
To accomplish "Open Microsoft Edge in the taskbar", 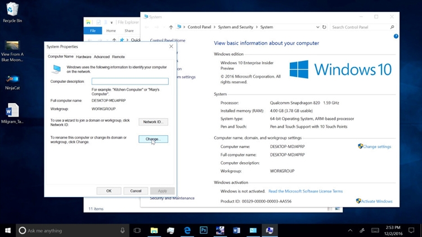I will (x=187, y=230).
